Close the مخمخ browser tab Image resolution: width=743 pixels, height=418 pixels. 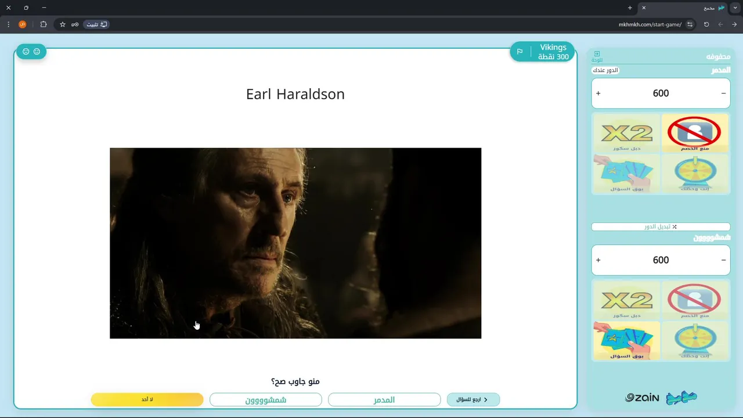(644, 8)
